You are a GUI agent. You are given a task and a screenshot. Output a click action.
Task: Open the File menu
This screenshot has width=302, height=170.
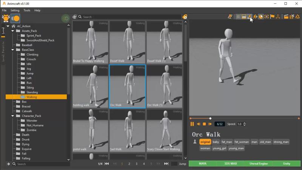(x=4, y=11)
